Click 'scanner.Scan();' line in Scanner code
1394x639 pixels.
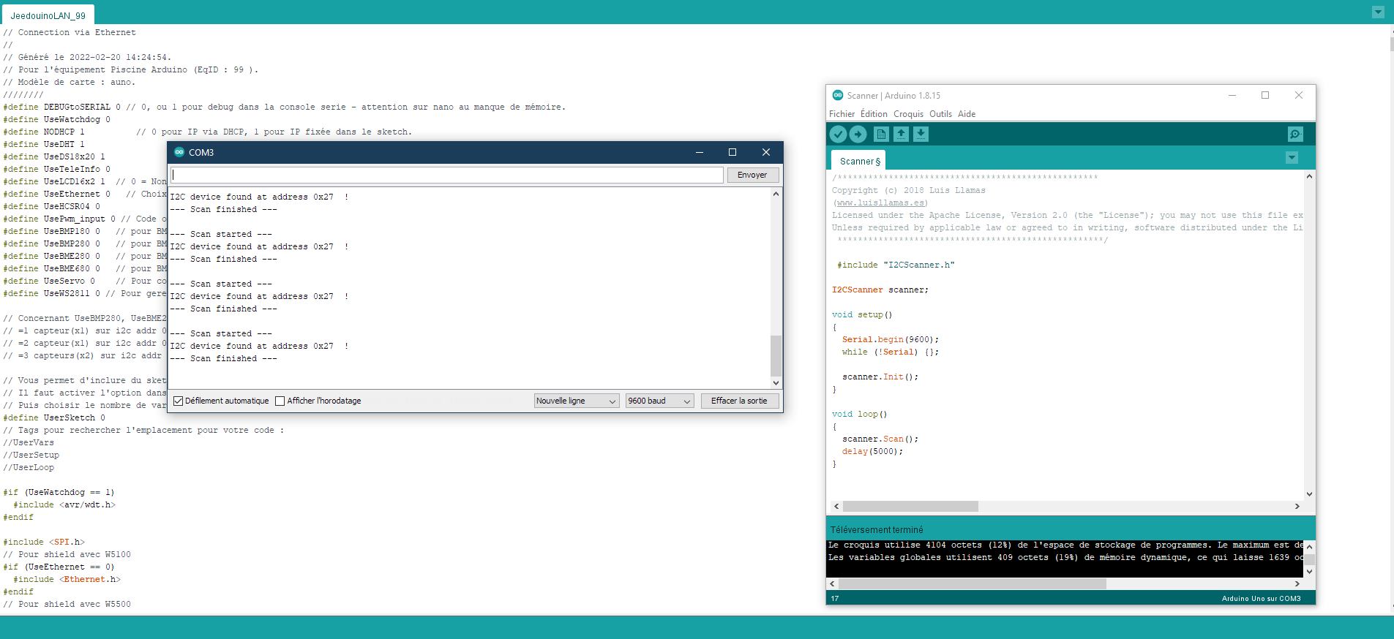[880, 439]
